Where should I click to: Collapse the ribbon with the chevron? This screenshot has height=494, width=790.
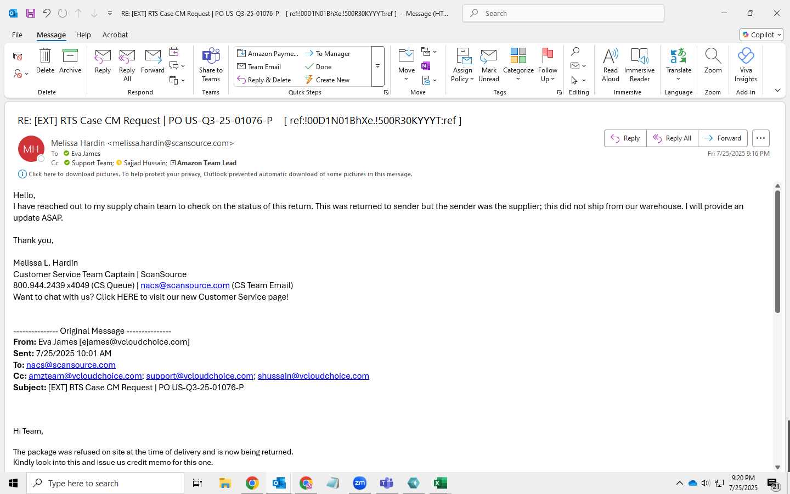coord(777,90)
